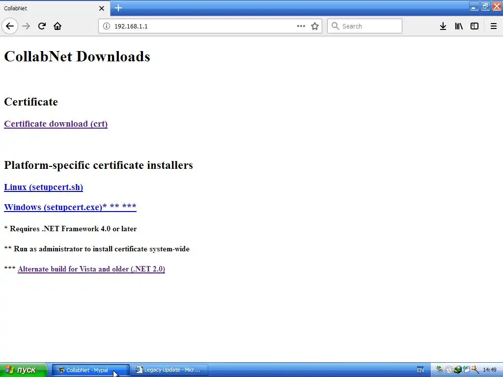The image size is (503, 377).
Task: Open Windows (setupcert.exe) link
Action: [70, 207]
